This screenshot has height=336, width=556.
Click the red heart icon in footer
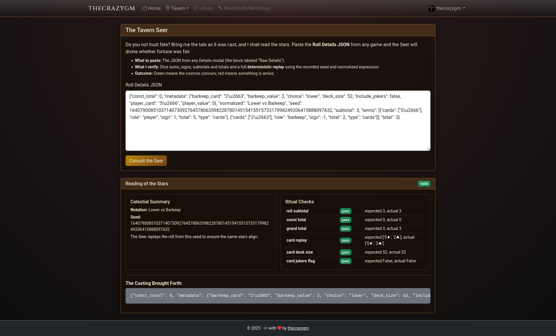(279, 328)
